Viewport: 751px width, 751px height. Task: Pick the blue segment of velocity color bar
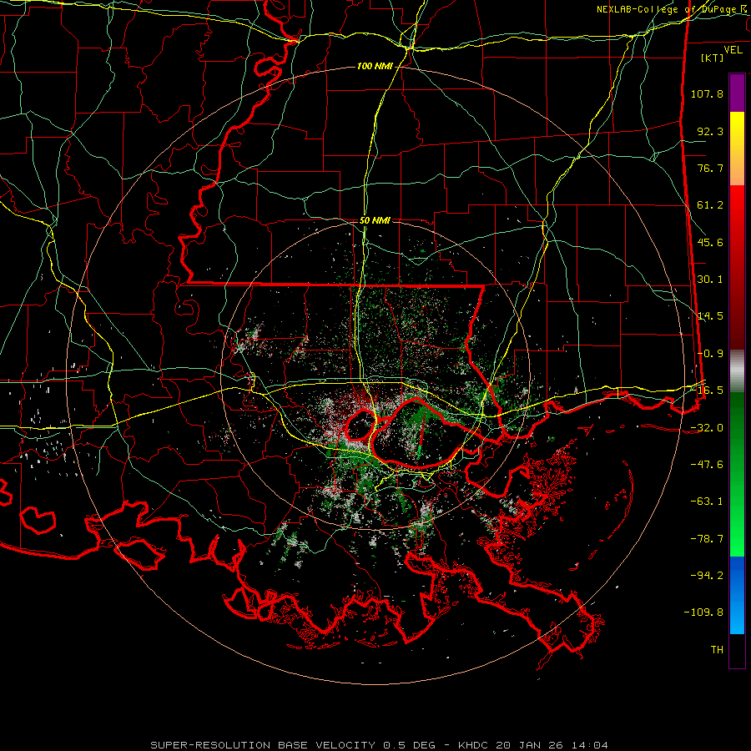tap(737, 595)
